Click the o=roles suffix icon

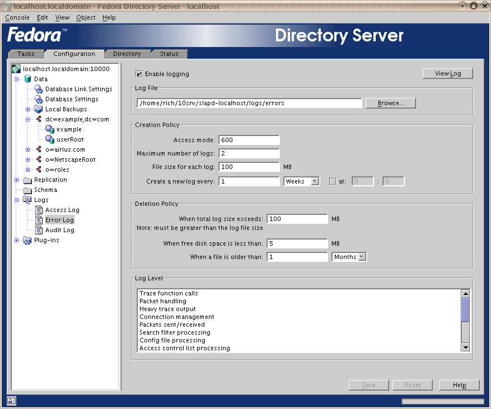39,170
